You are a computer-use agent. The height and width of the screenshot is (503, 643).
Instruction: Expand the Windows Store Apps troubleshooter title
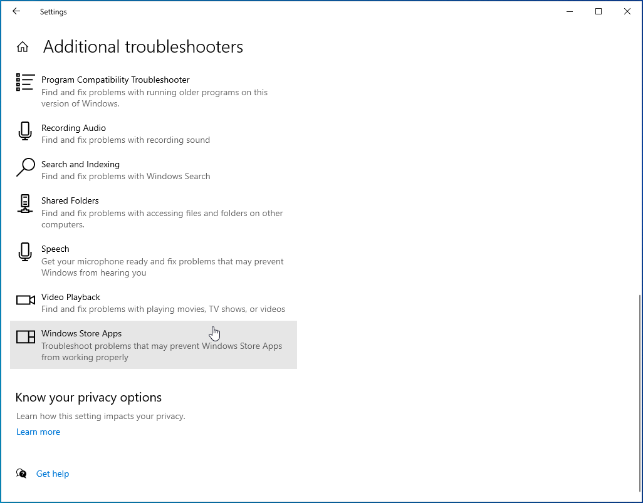81,333
